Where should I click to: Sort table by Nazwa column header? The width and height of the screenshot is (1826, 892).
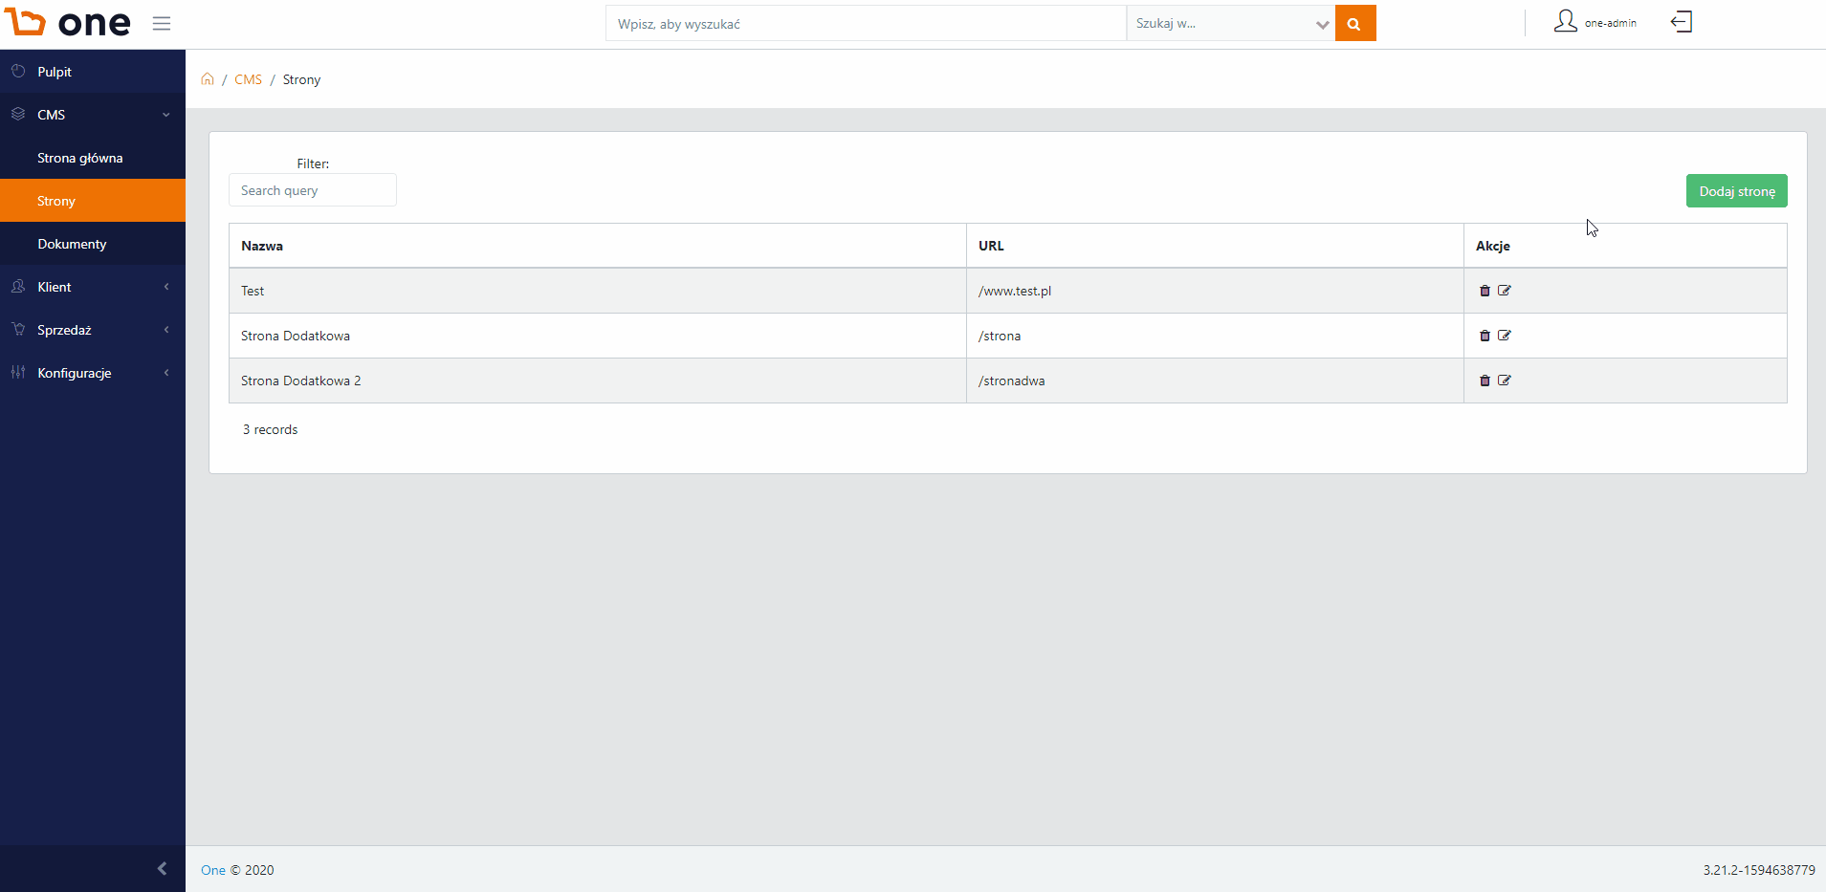pos(262,246)
